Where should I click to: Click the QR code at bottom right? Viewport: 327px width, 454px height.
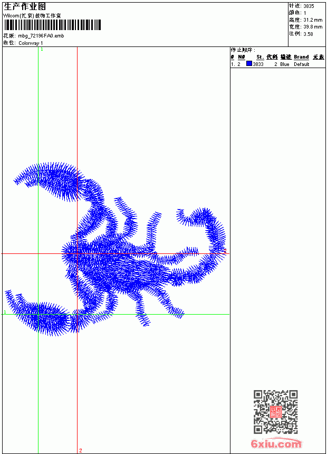coord(275,411)
